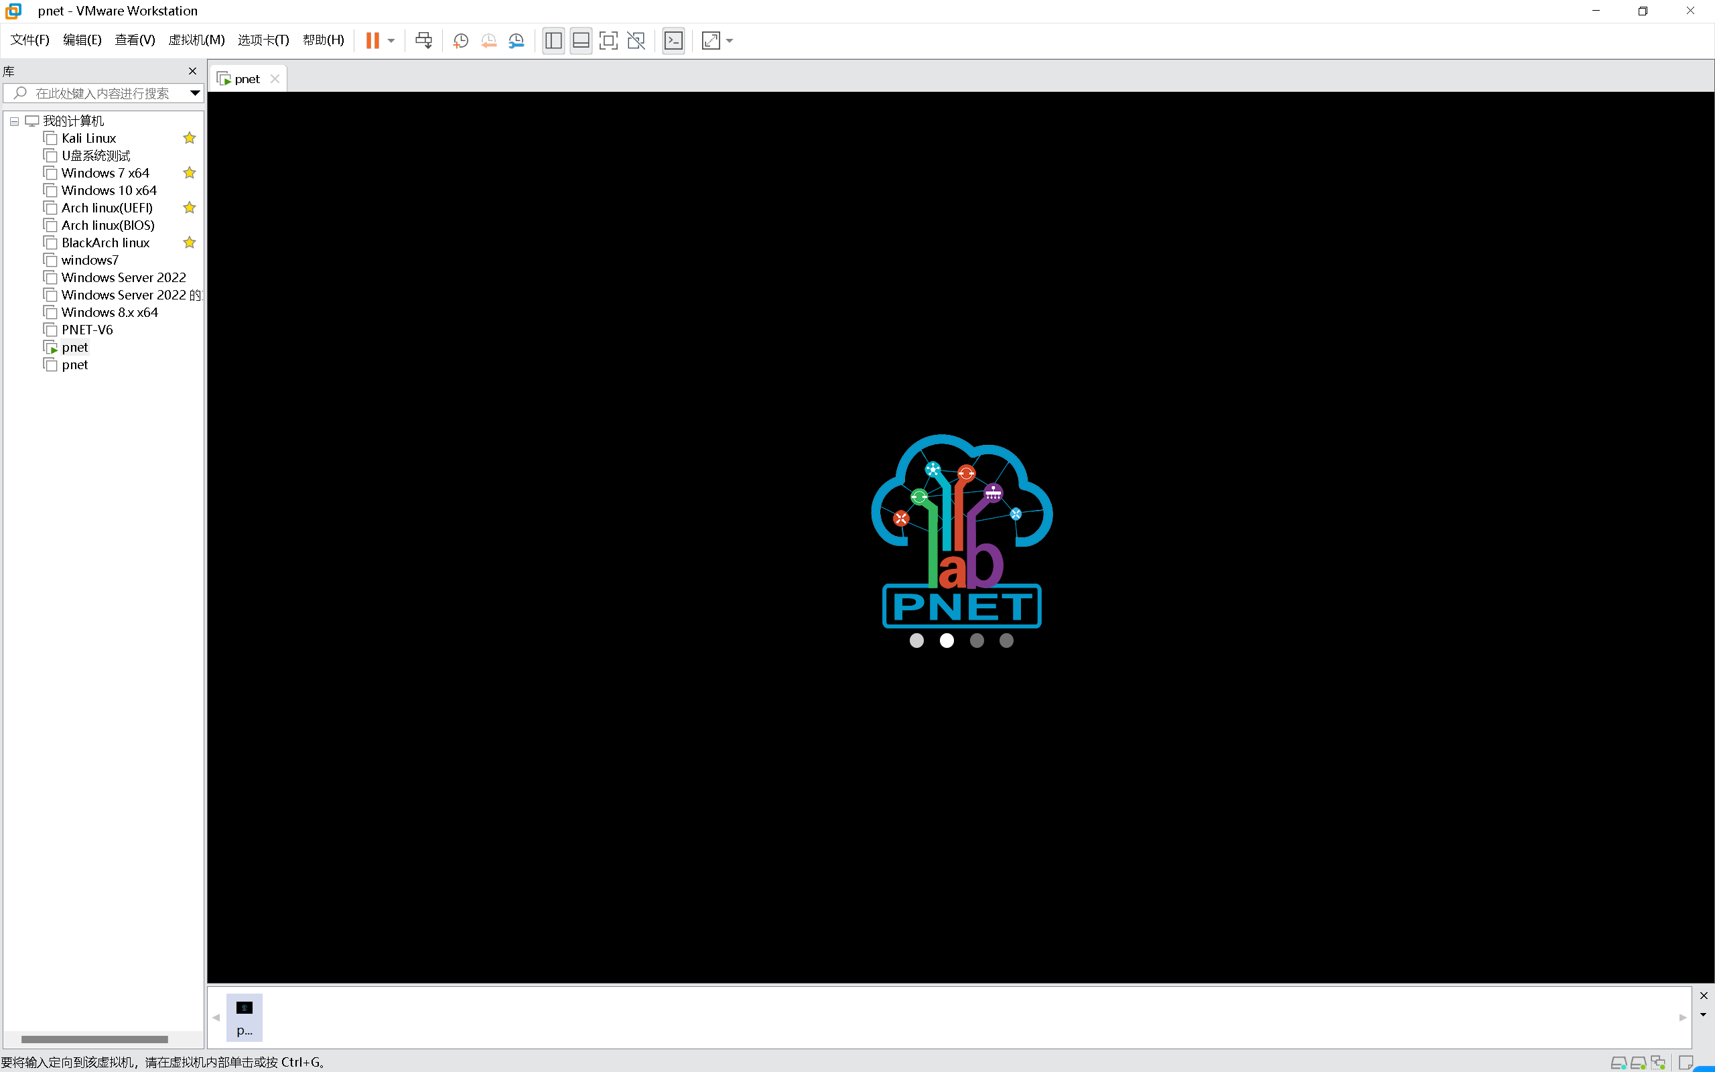Open the snapshot manager
This screenshot has width=1715, height=1072.
517,40
